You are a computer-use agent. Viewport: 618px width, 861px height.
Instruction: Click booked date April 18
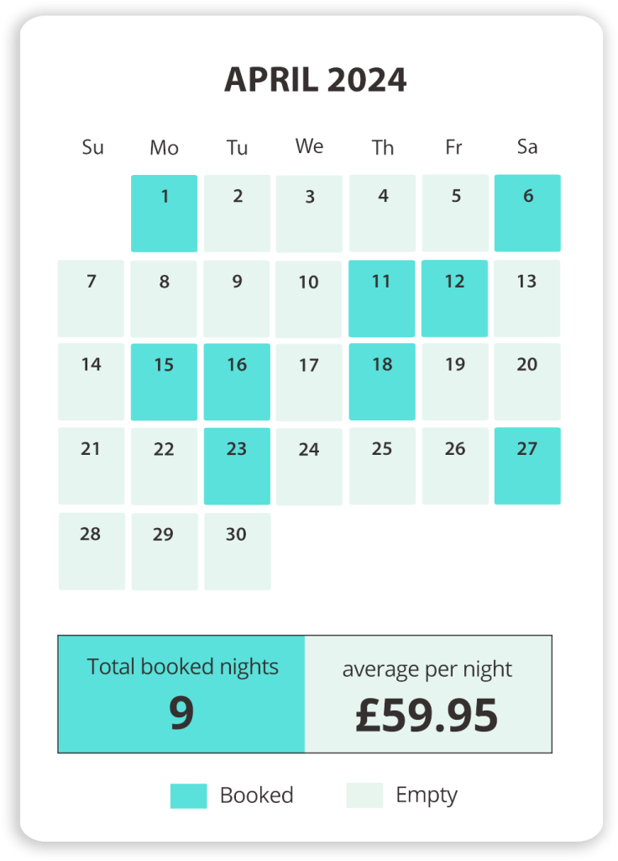382,382
